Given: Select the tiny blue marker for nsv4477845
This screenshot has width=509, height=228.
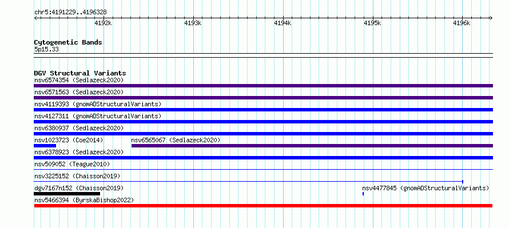Looking at the screenshot, I should pos(363,194).
